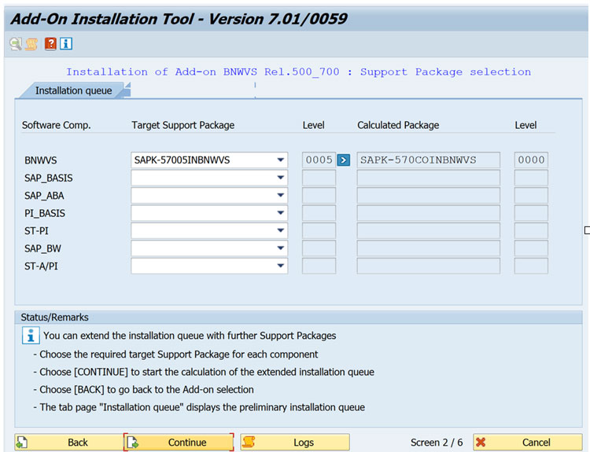Screen dimensions: 590x452
Task: Click the 'Choose [CONTINUE] to start' remark line
Action: 204,373
